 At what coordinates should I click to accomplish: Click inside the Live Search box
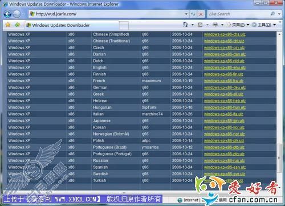coord(238,14)
